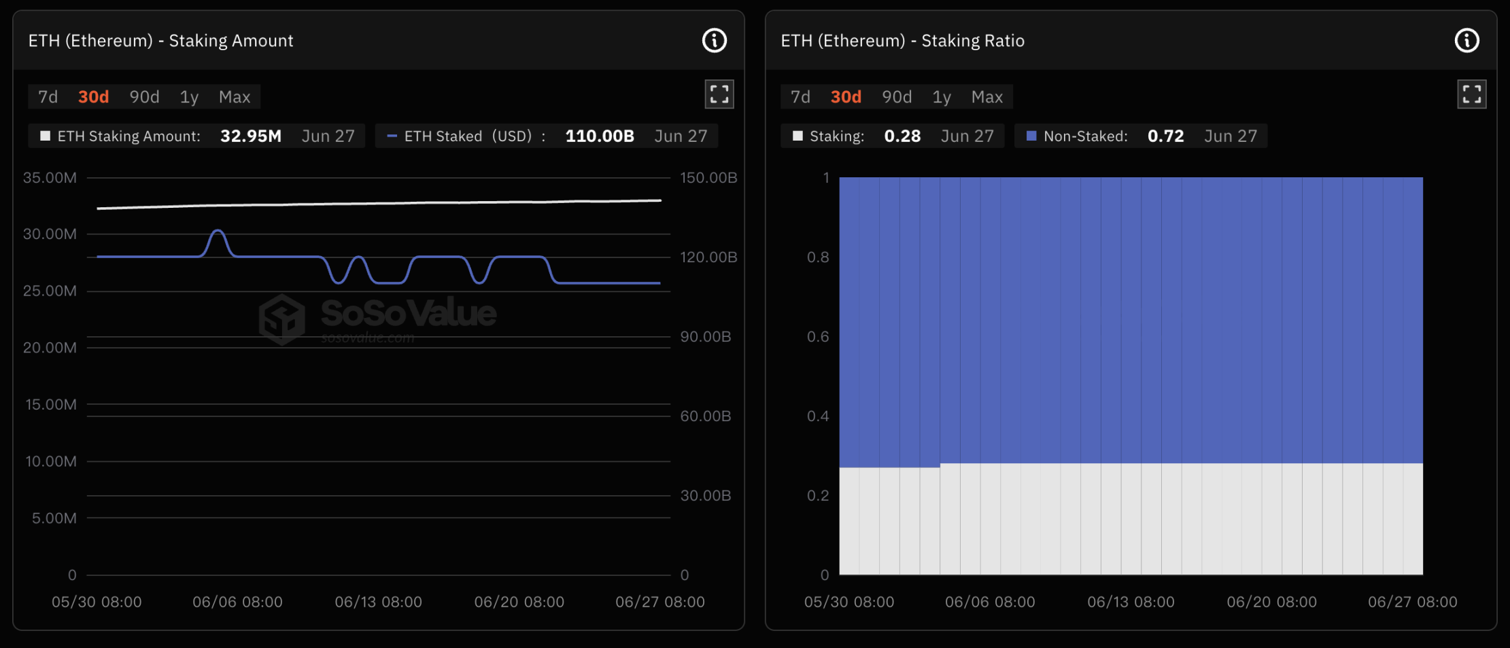Screen dimensions: 1510x648
Task: Show Max range on Staking Amount chart
Action: pyautogui.click(x=235, y=97)
